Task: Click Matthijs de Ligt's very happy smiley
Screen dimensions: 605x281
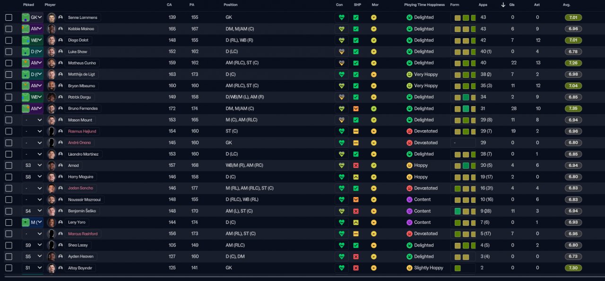Action: (409, 74)
